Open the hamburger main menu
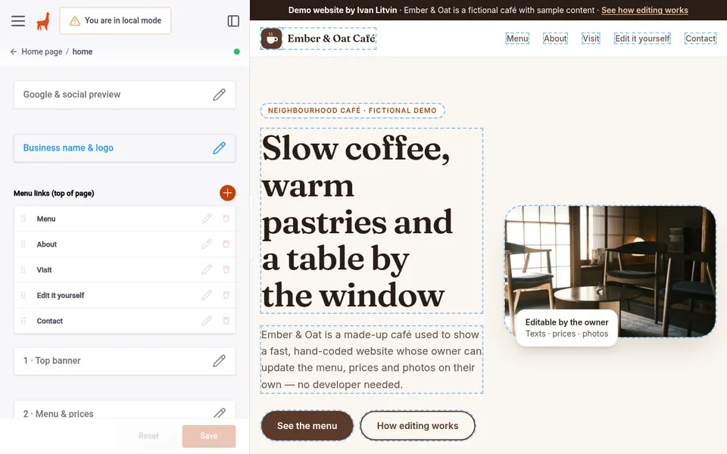 click(x=18, y=21)
